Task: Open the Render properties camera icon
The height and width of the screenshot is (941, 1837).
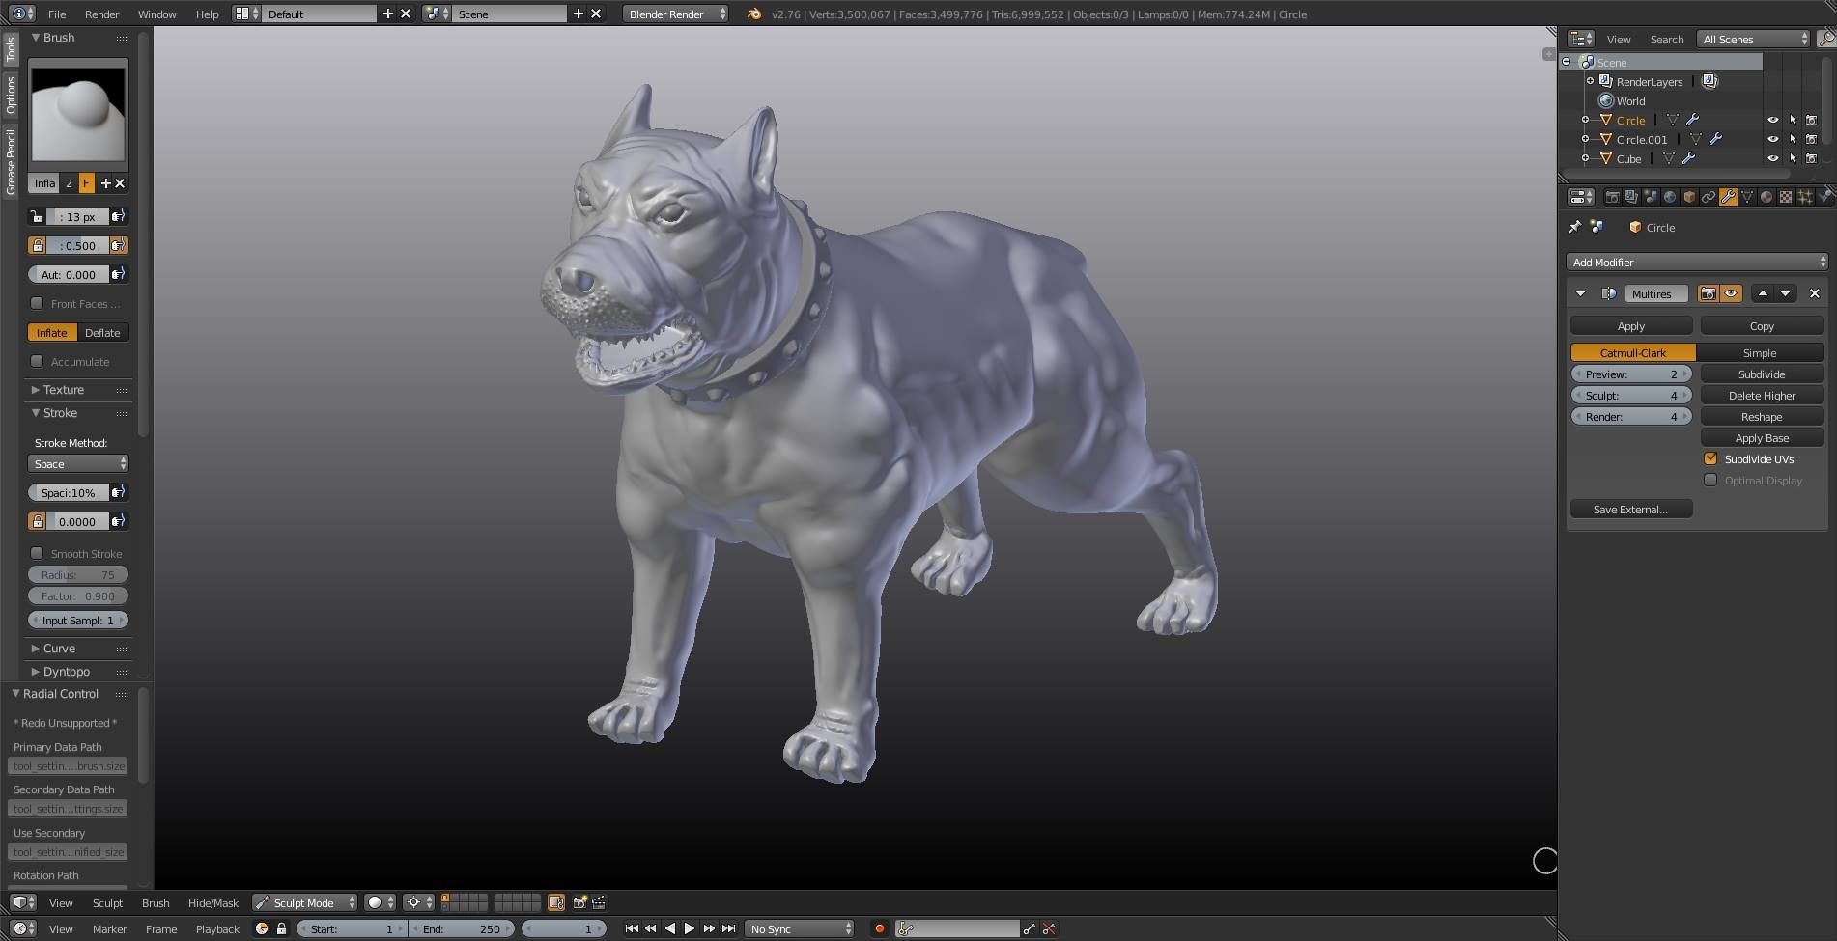Action: 1612,196
